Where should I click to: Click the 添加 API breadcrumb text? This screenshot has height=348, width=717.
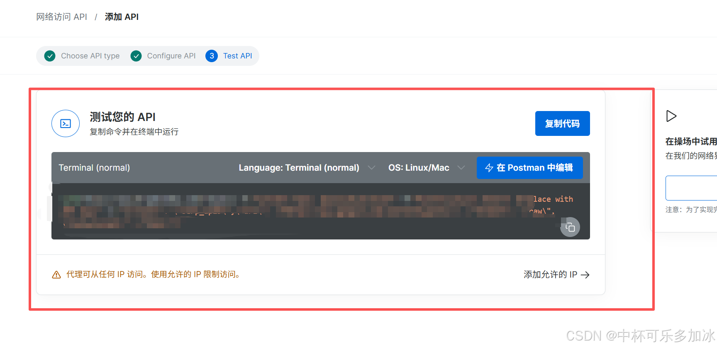pyautogui.click(x=122, y=17)
